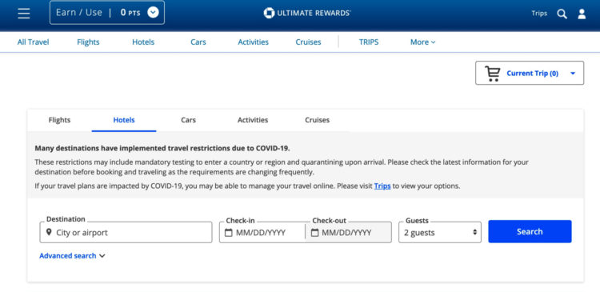600x292 pixels.
Task: Switch to the Cruises search tab
Action: pos(318,120)
